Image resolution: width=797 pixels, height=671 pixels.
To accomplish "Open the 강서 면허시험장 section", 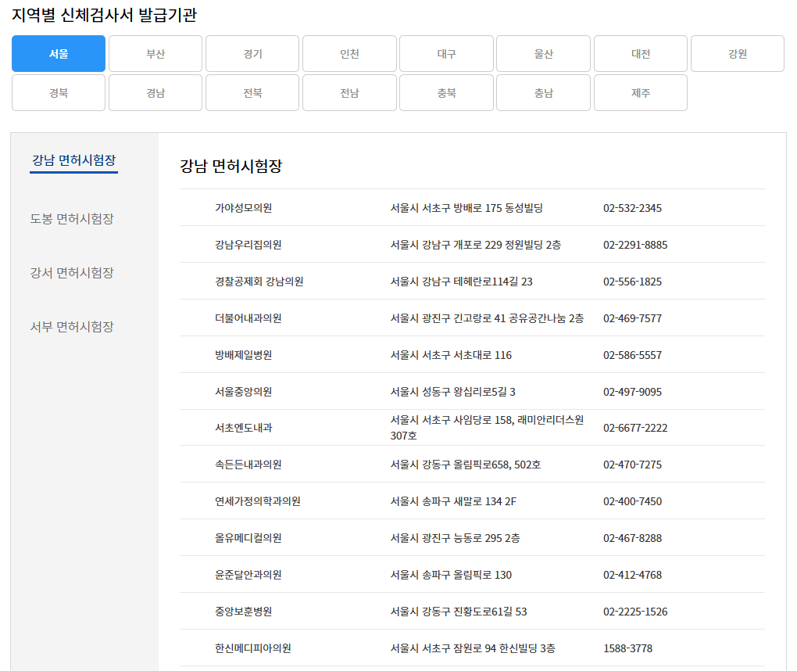I will pos(73,272).
